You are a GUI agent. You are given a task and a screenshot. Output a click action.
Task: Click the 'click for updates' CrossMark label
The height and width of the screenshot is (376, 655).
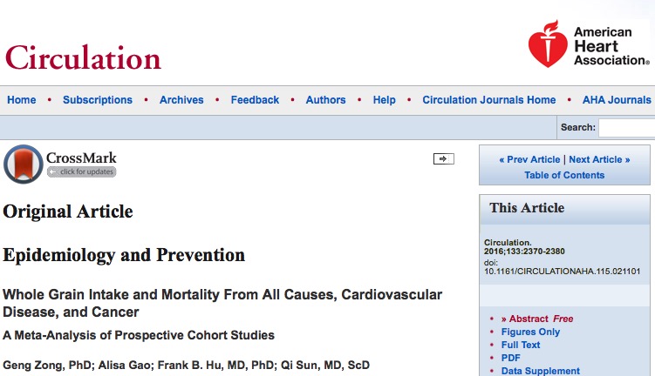tap(81, 171)
